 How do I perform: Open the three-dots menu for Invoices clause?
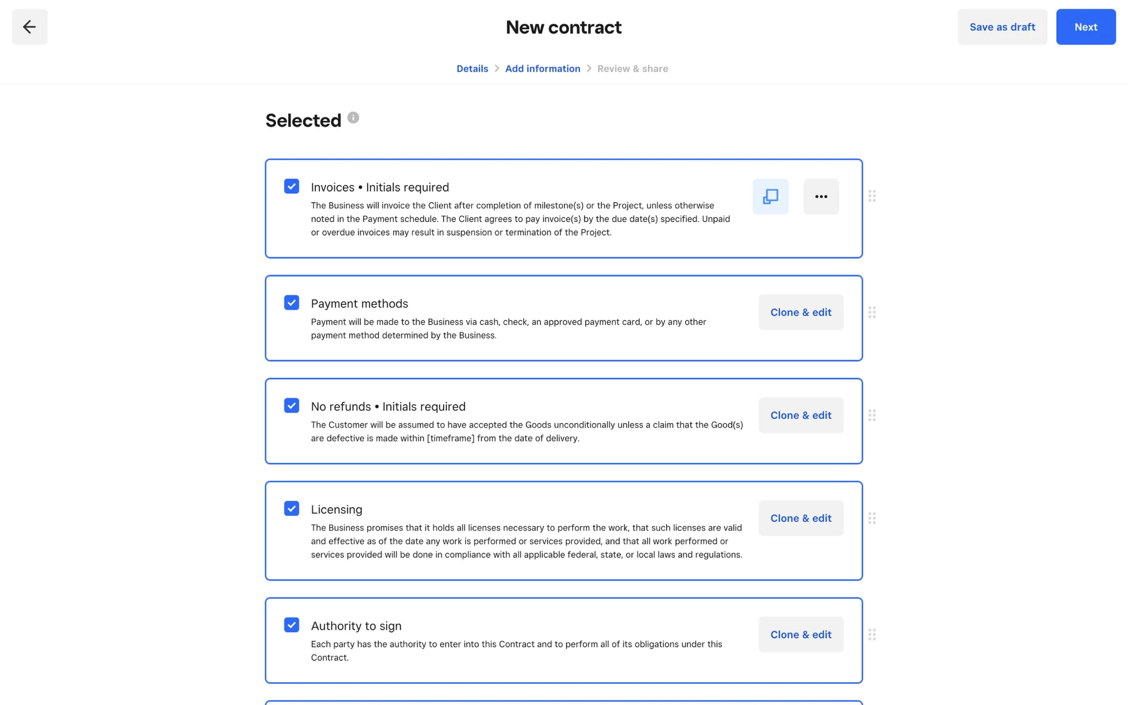point(821,196)
